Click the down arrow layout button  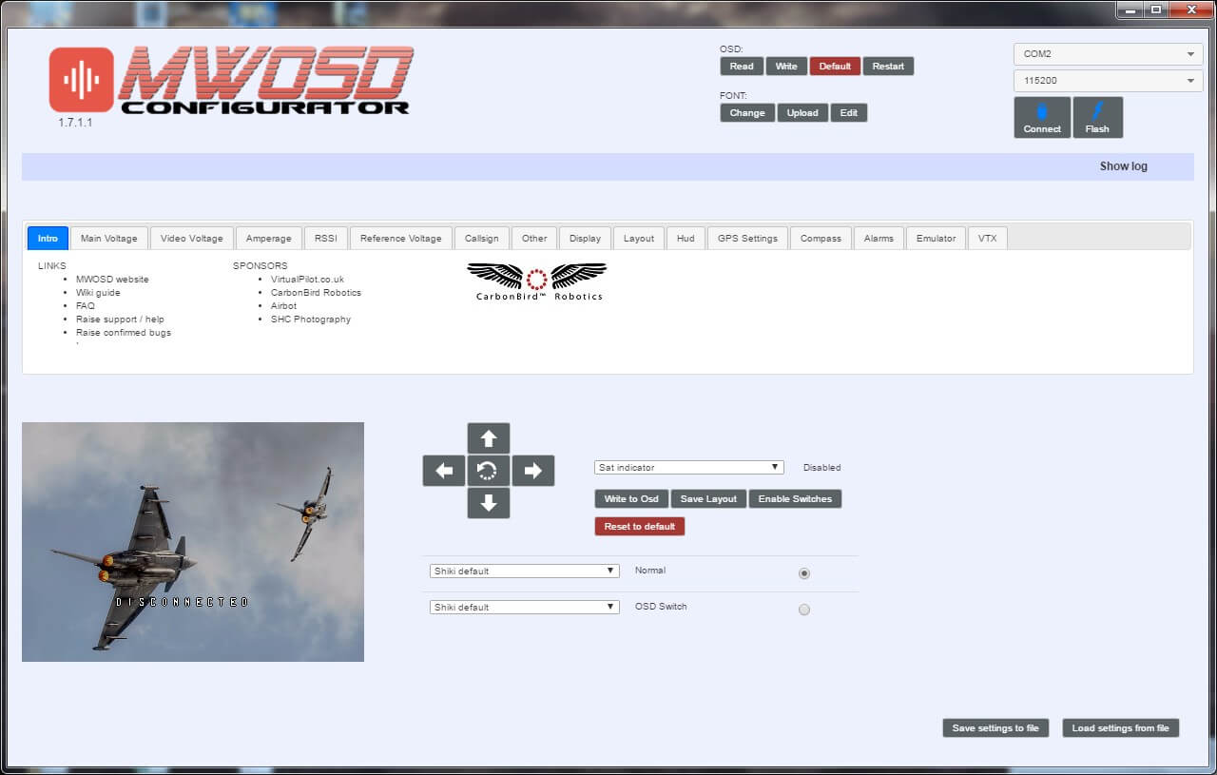click(489, 503)
